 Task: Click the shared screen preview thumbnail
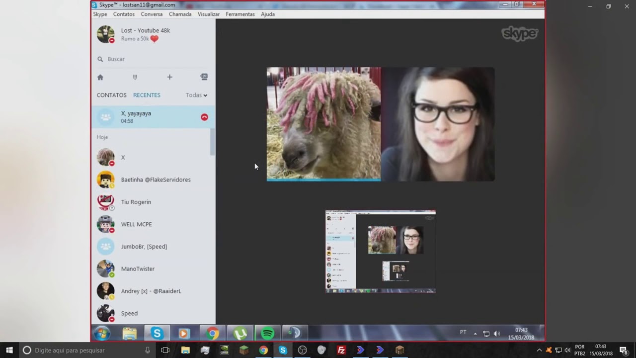pos(381,252)
